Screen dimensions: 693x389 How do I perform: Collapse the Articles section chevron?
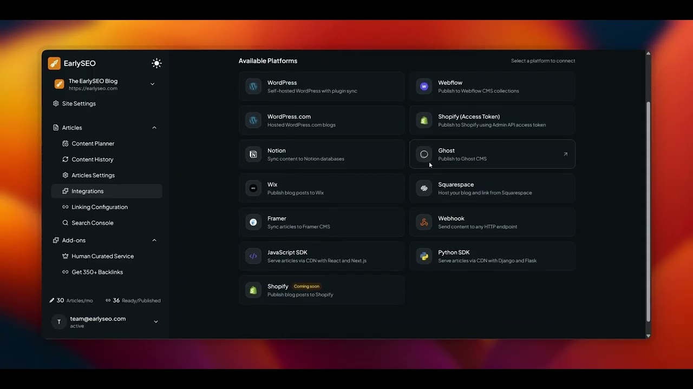click(154, 128)
